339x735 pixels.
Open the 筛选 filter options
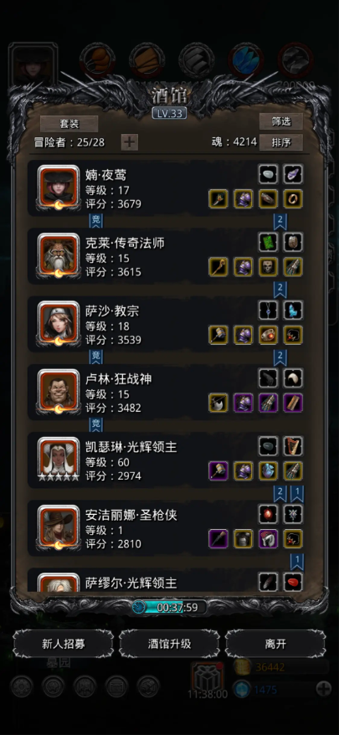coord(281,121)
